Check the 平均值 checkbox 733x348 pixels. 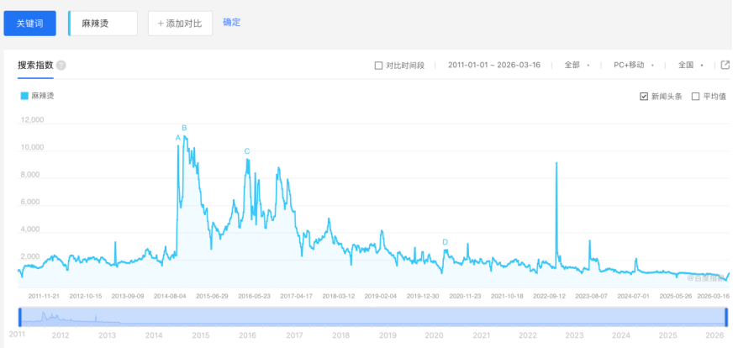tap(695, 97)
